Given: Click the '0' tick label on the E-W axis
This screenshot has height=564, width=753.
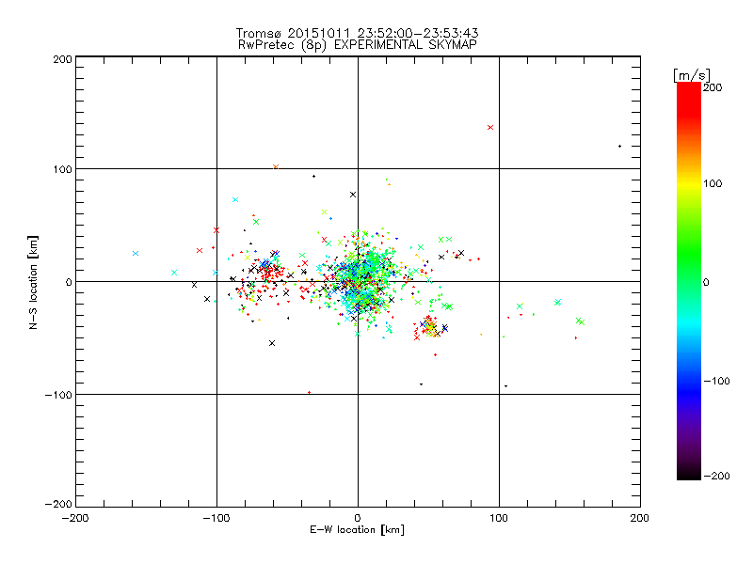Looking at the screenshot, I should (358, 518).
